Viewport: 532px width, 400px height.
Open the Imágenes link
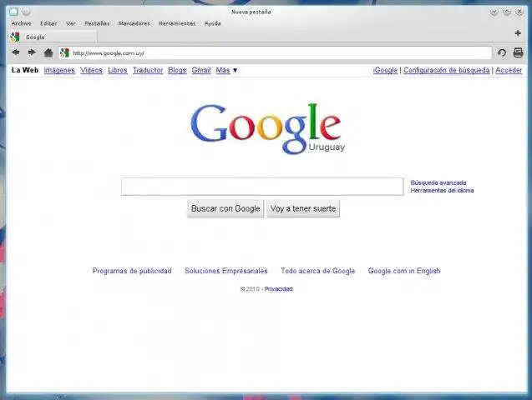coord(59,70)
